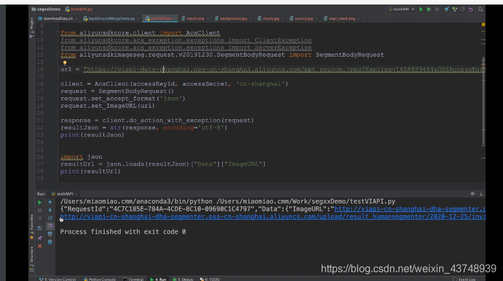The image size is (503, 281).
Task: Click the fold end marker on line 12
Action: (57, 55)
